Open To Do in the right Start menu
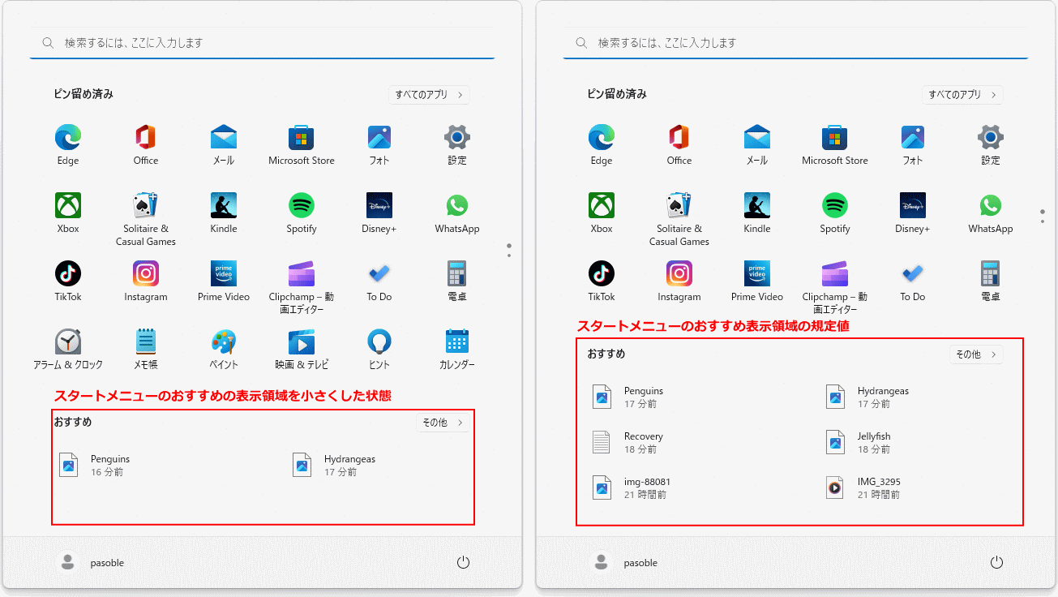 [913, 281]
